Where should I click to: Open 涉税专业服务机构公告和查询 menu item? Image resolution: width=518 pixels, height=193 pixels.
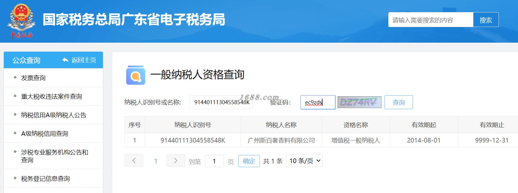point(55,156)
